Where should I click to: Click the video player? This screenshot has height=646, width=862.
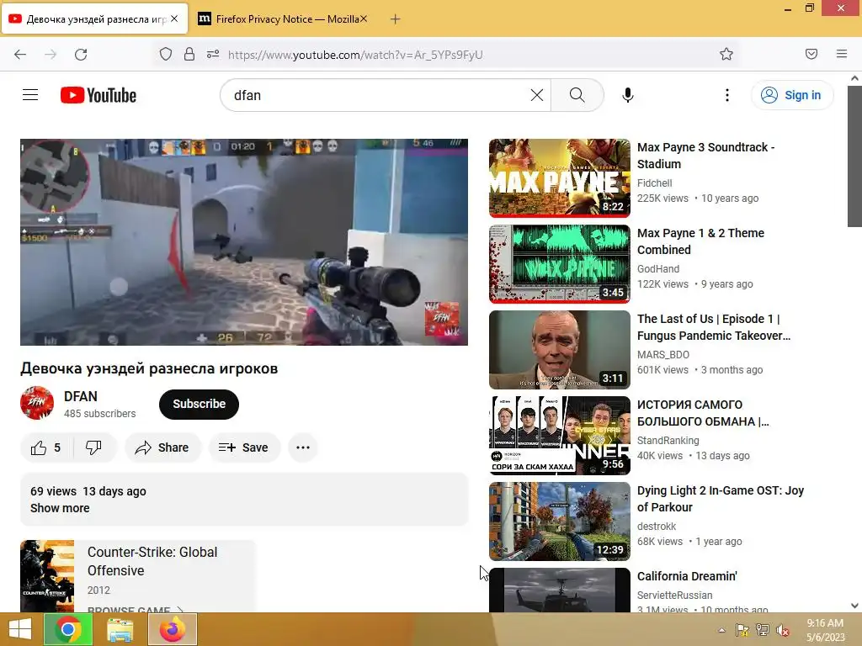click(244, 242)
